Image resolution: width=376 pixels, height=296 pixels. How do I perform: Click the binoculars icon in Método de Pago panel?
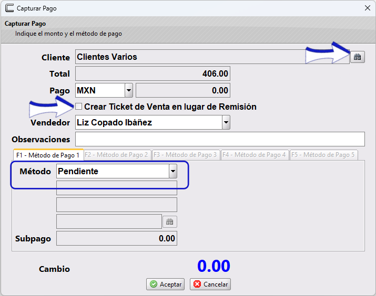[x=170, y=221]
